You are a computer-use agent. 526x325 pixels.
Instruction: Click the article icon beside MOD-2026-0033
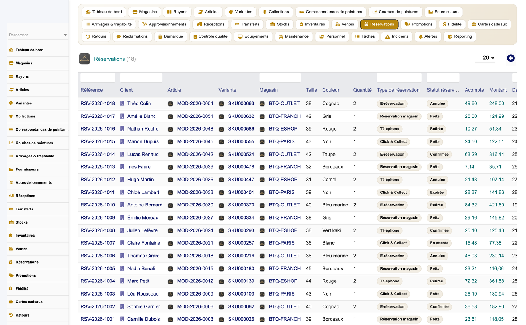point(170,193)
